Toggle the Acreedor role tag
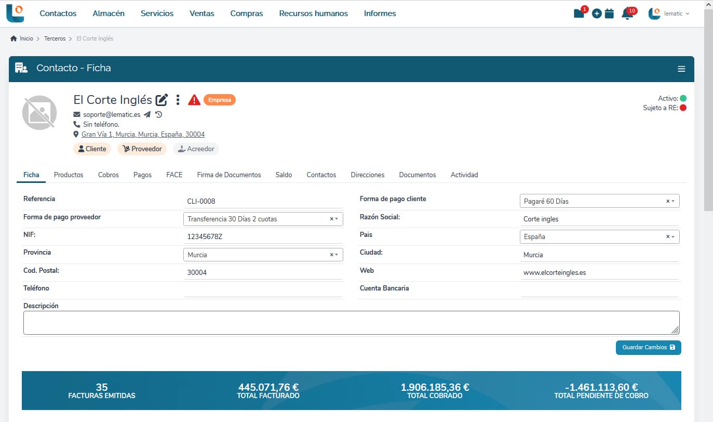Screen dimensions: 713x422 [196, 149]
